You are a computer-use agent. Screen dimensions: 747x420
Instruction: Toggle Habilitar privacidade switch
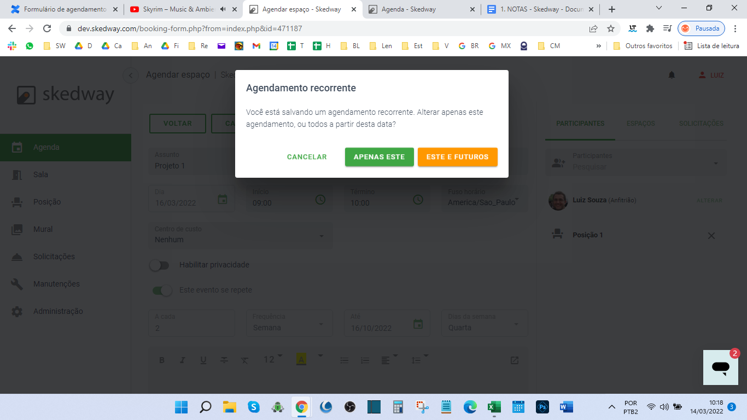tap(160, 265)
